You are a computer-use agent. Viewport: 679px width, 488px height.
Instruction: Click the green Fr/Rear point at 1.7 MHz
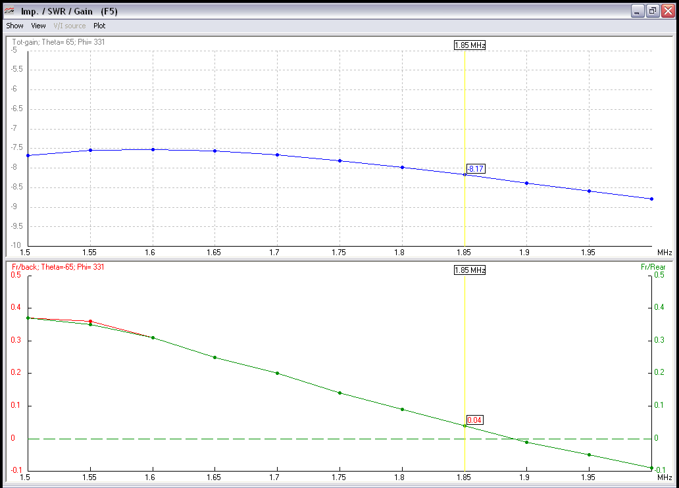pos(277,373)
